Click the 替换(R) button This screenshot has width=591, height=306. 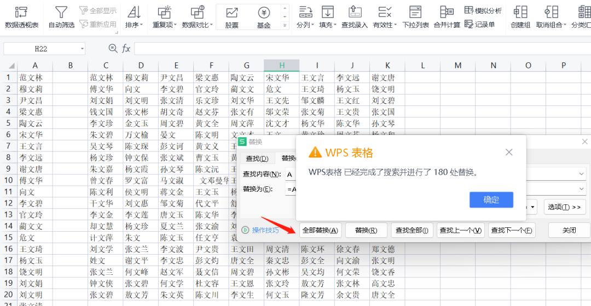tap(366, 231)
